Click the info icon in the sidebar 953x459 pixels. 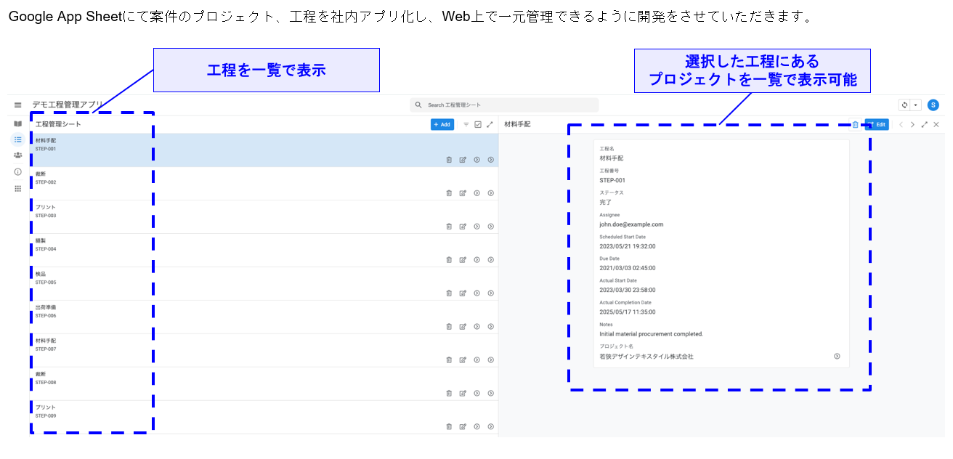[17, 172]
